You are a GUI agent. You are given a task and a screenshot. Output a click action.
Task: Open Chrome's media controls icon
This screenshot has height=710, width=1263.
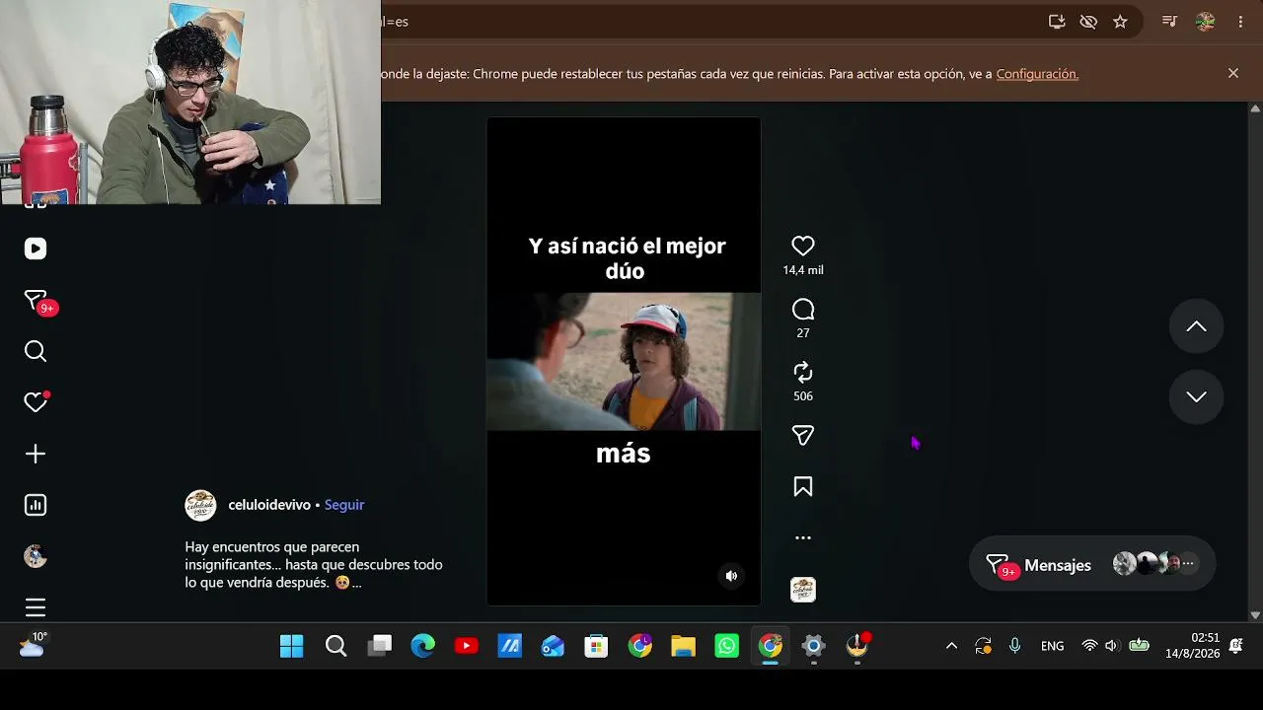(1169, 22)
